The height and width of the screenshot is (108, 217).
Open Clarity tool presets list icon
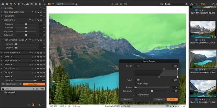(x=41, y=73)
